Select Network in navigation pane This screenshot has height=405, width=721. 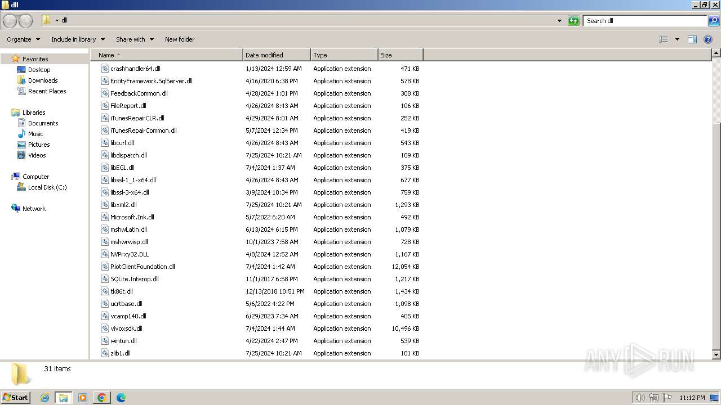point(34,209)
